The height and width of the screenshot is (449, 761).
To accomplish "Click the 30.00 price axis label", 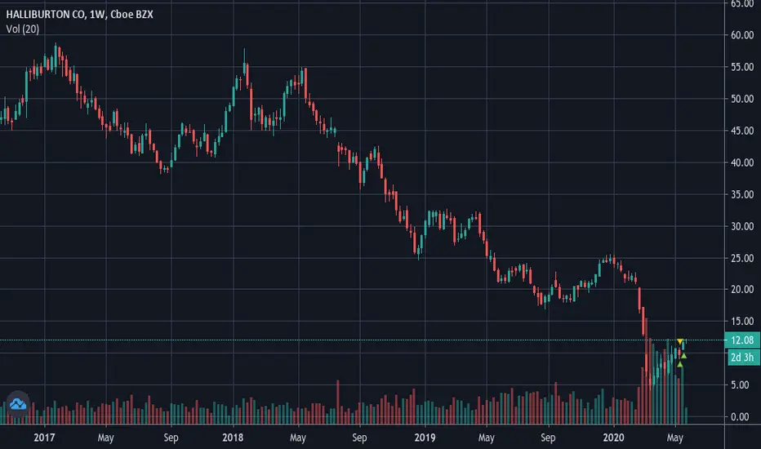I will coord(742,226).
